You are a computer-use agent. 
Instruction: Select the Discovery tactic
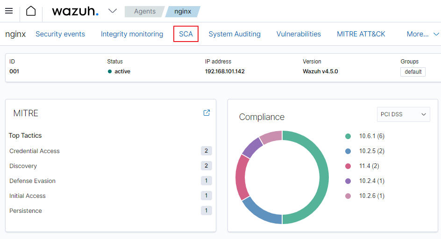(23, 166)
